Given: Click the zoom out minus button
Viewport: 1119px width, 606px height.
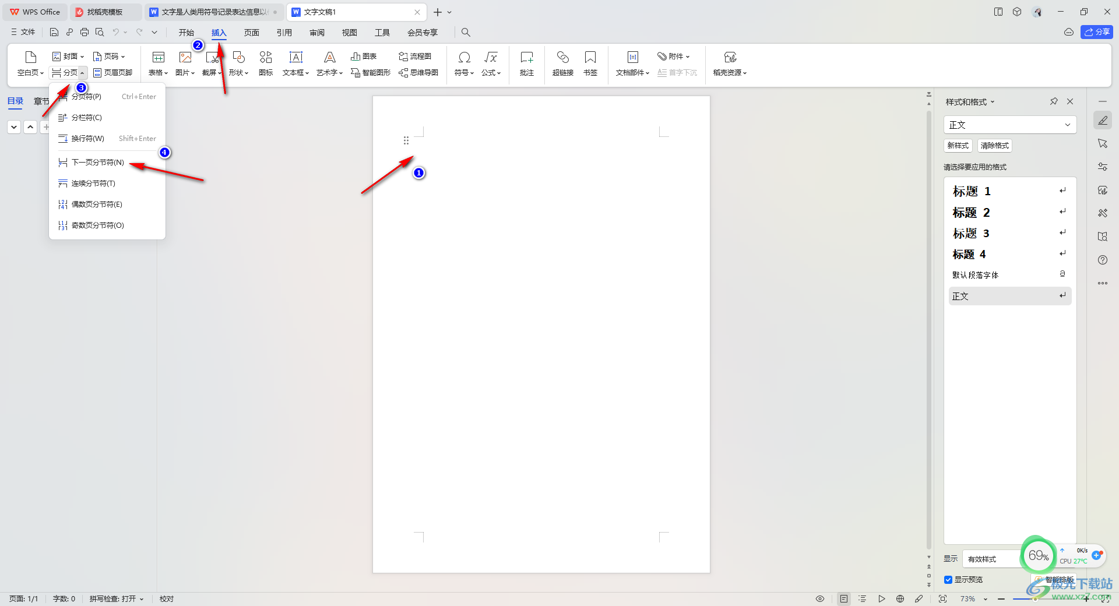Looking at the screenshot, I should (x=1001, y=599).
